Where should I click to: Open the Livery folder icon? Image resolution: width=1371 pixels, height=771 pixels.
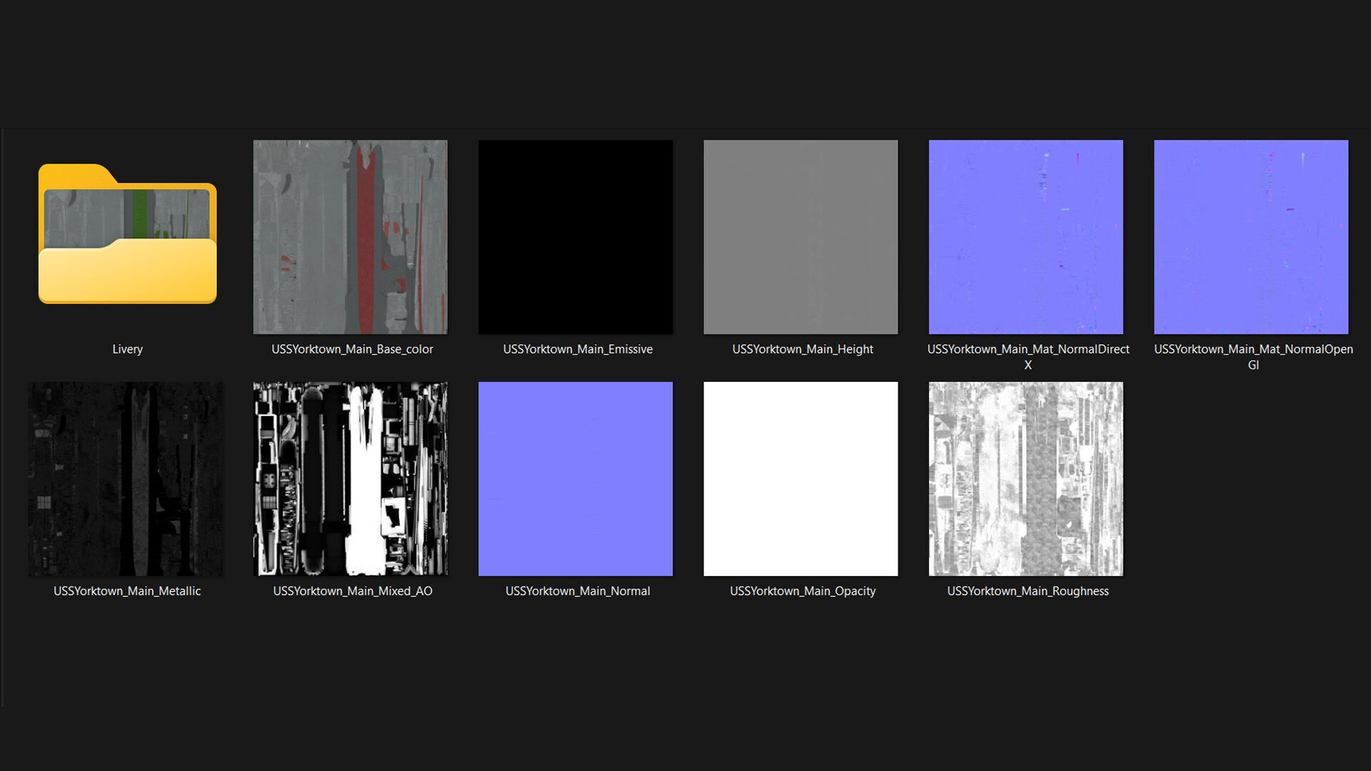(x=127, y=236)
